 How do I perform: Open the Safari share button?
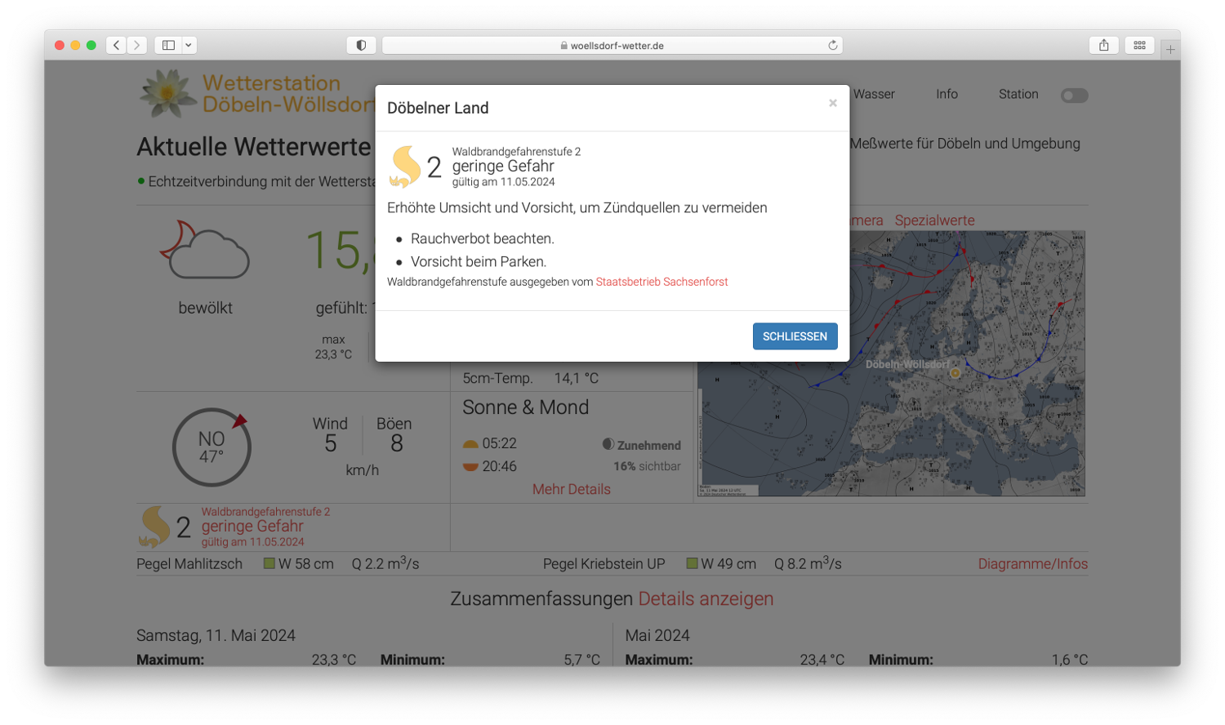coord(1104,46)
